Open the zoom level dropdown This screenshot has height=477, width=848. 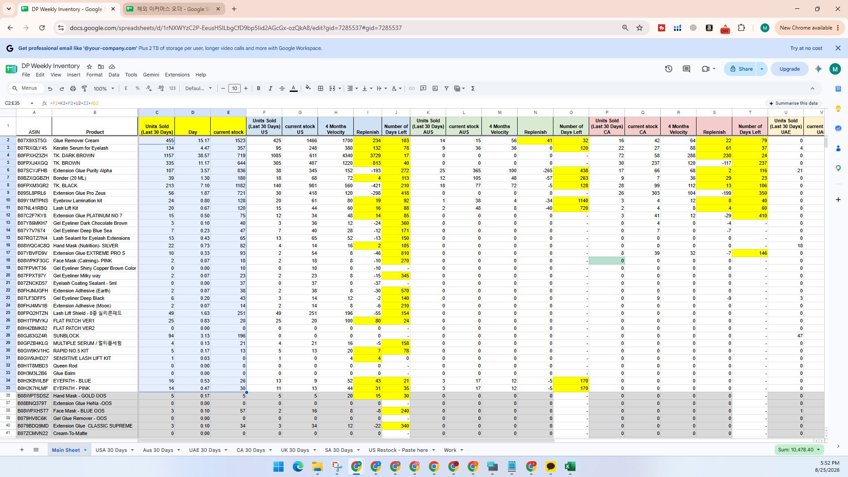pyautogui.click(x=104, y=88)
